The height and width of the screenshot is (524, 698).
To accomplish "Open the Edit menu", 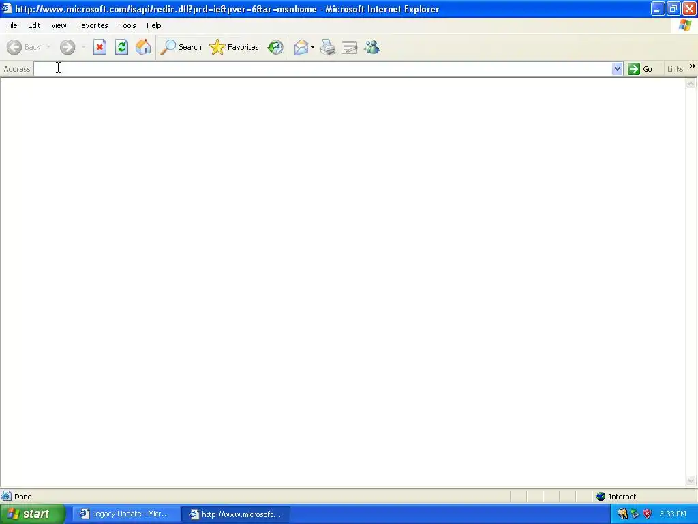I will pos(34,25).
